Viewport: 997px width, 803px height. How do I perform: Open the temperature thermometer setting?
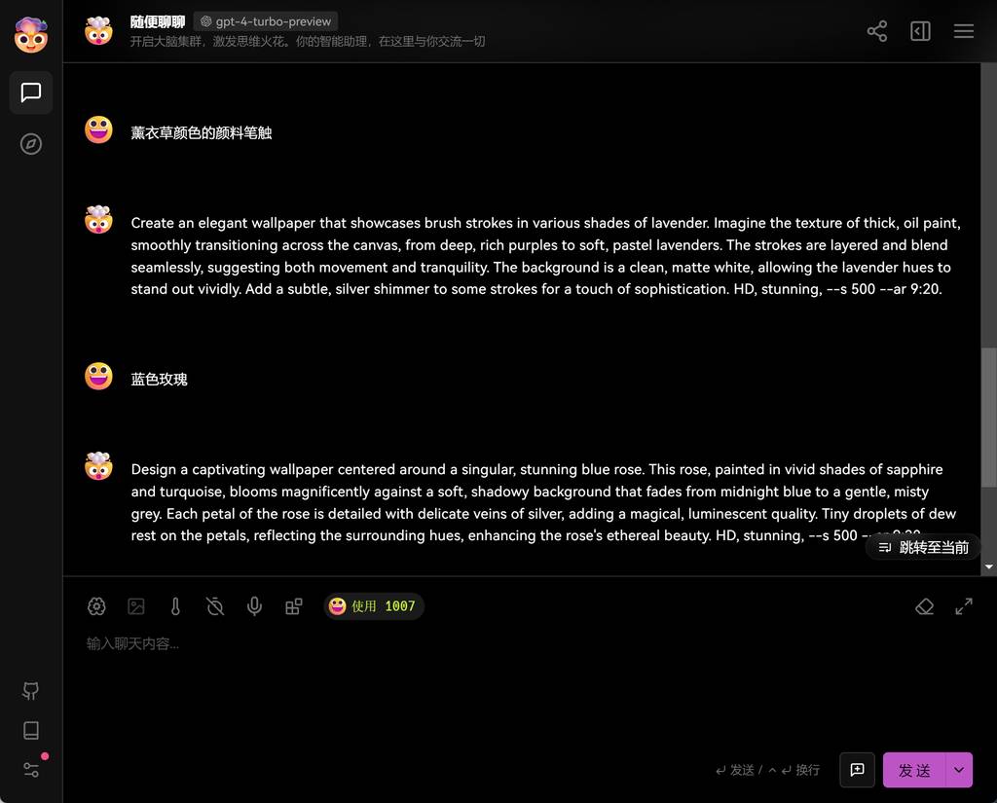[x=175, y=606]
